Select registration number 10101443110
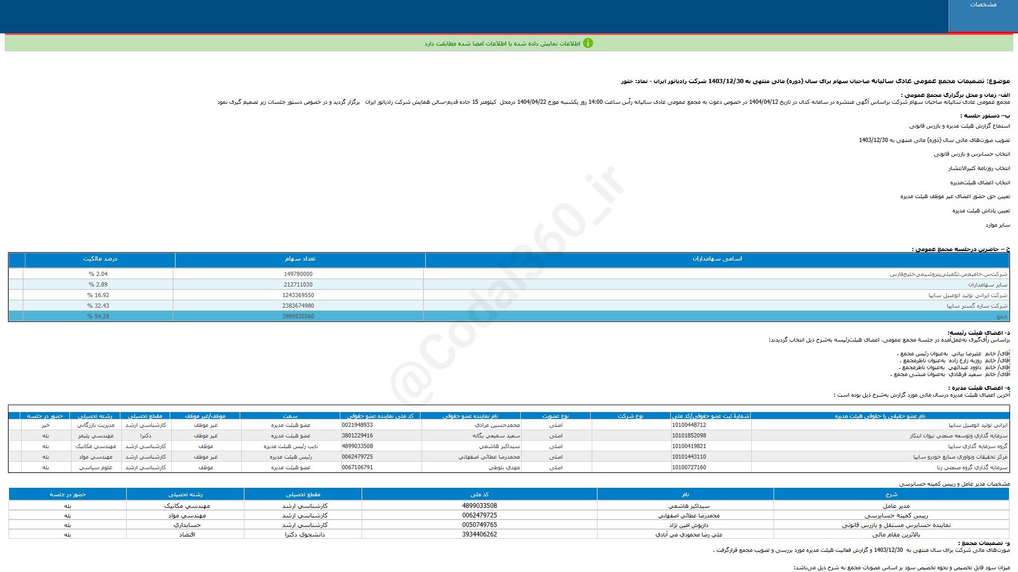1018x572 pixels. click(x=689, y=457)
